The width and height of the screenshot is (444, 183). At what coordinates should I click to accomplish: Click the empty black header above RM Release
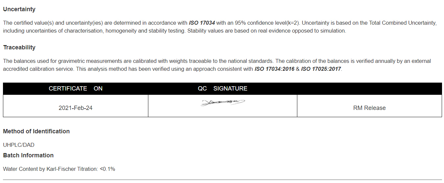369,89
